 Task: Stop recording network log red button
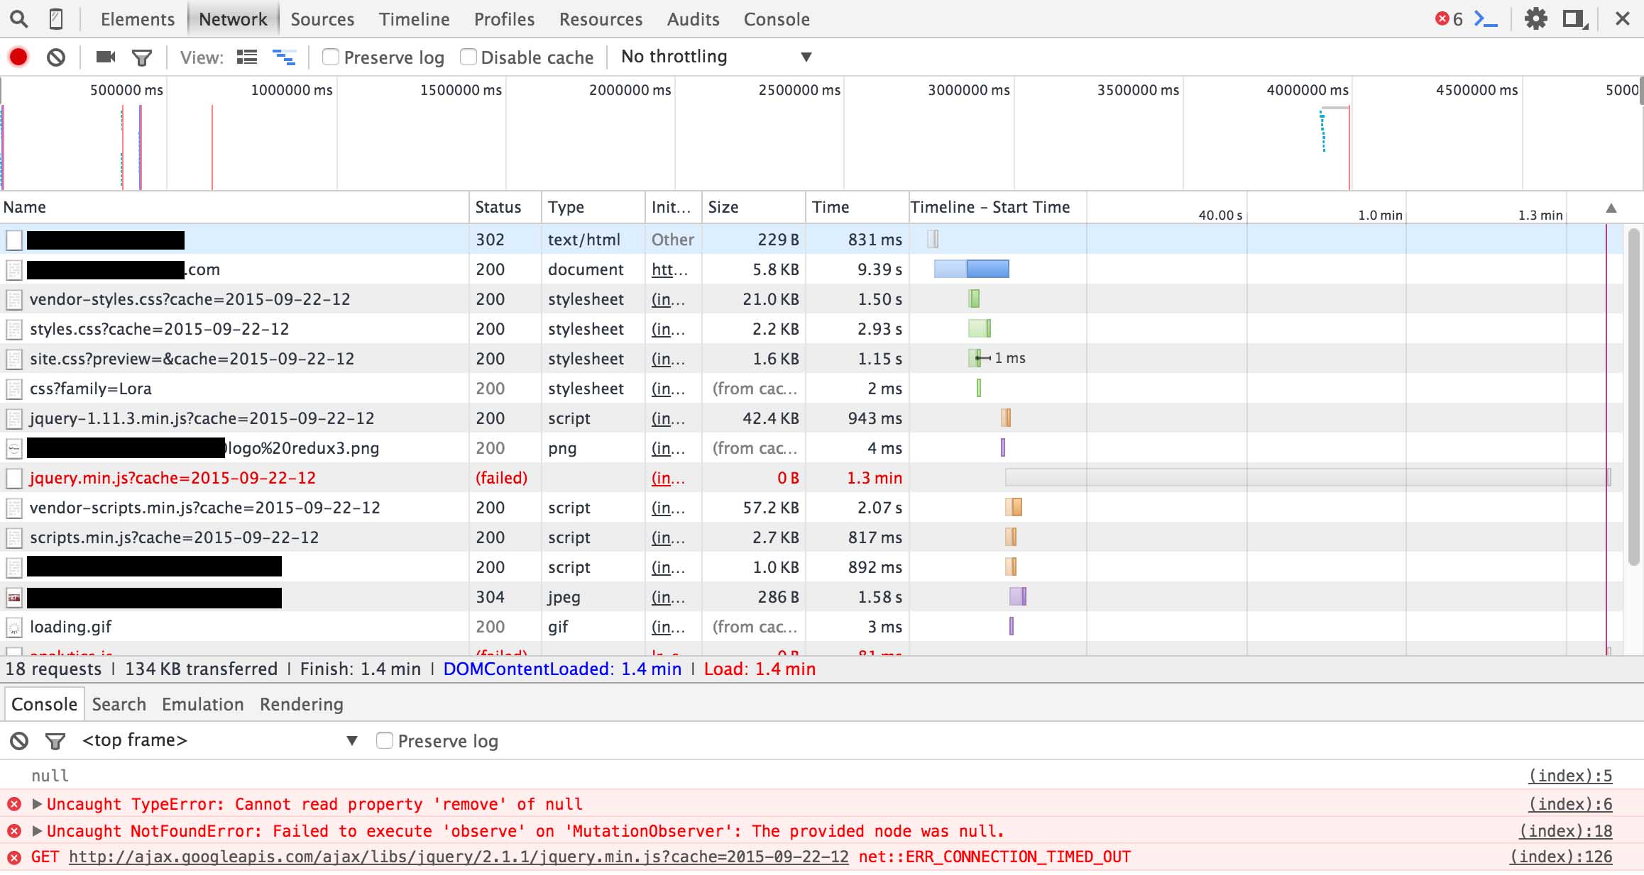tap(18, 57)
